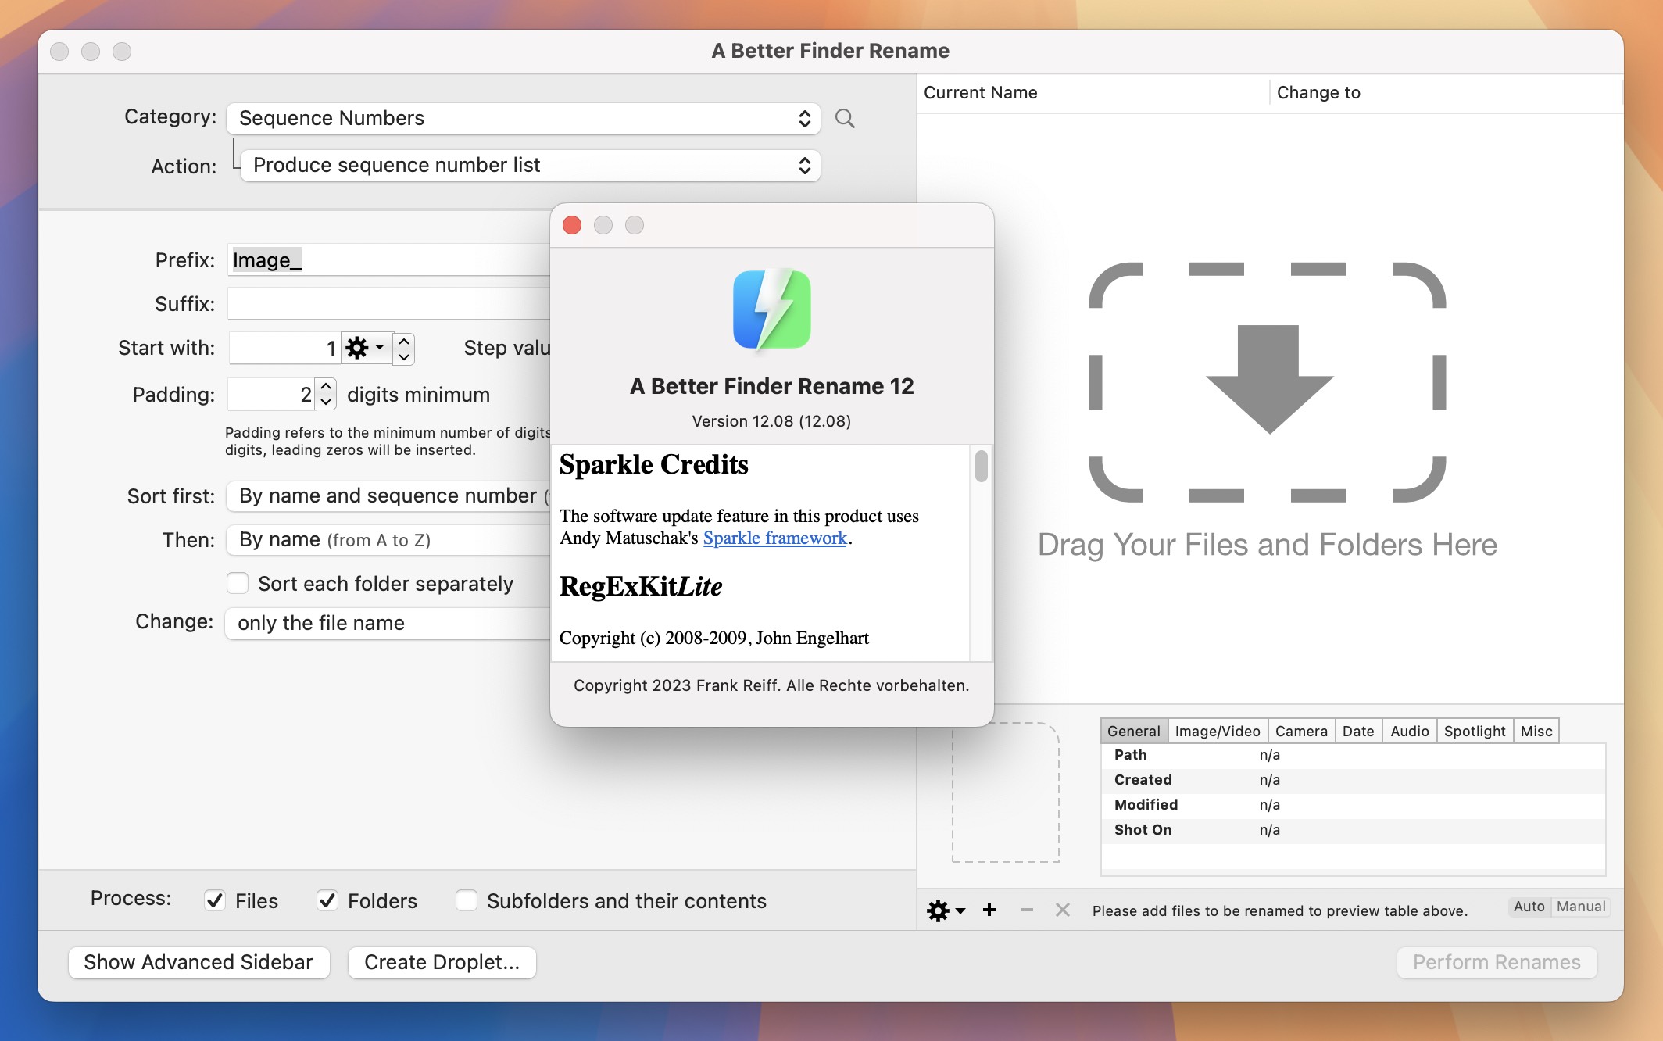Click the Change to column header

pos(1445,93)
